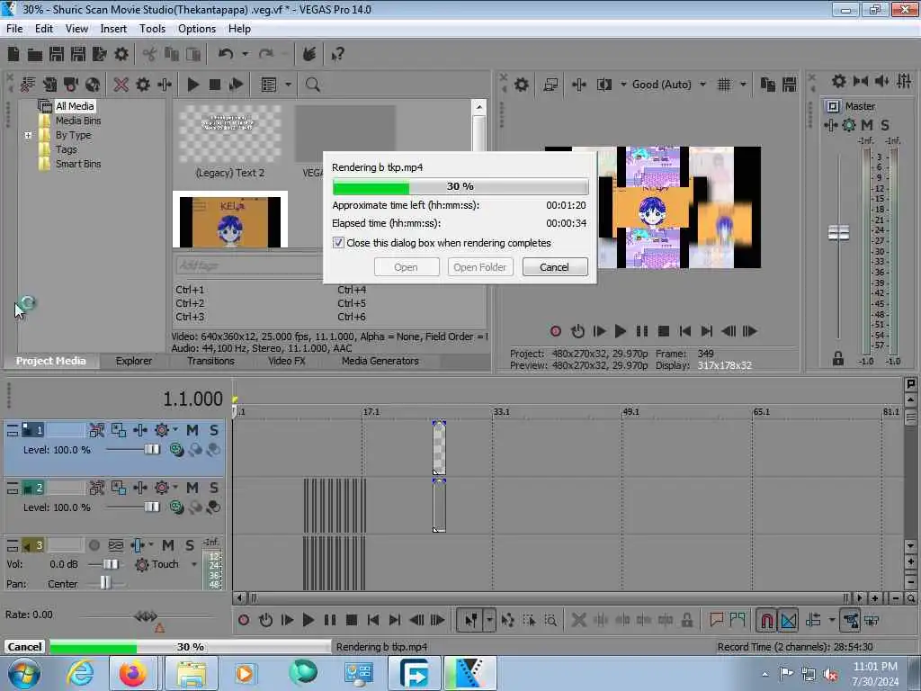Click the track 3 Vol slider handle
The width and height of the screenshot is (921, 691).
(x=111, y=564)
